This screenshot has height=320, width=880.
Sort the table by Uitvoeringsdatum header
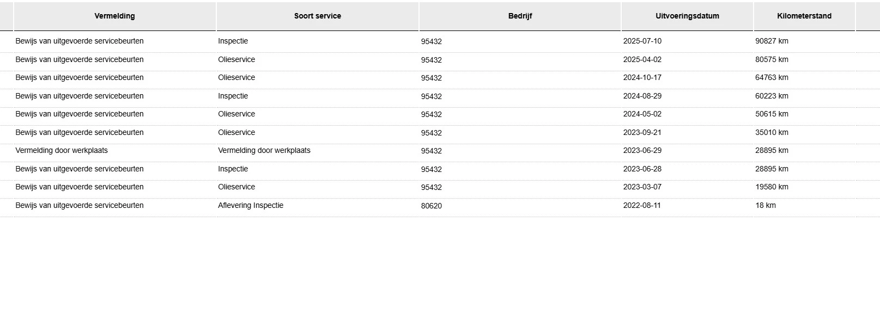pyautogui.click(x=687, y=16)
